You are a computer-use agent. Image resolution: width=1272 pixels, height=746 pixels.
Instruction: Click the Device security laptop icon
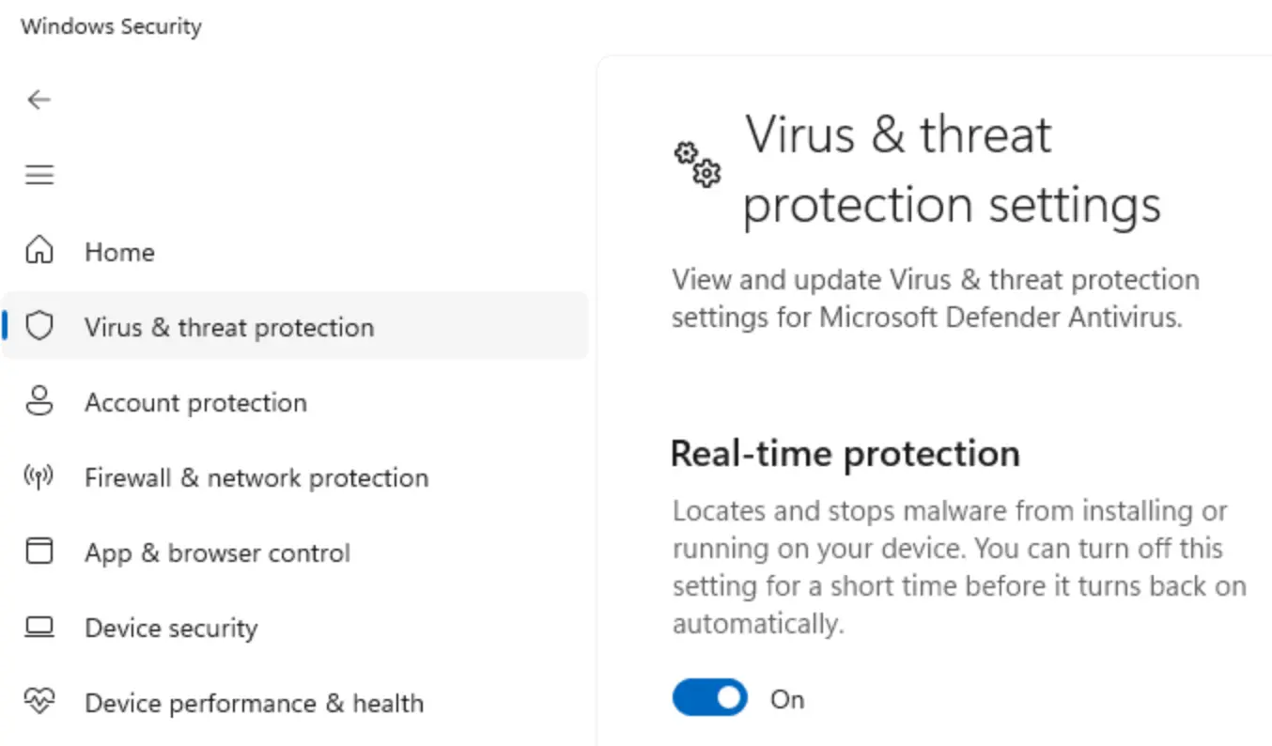[x=39, y=627]
